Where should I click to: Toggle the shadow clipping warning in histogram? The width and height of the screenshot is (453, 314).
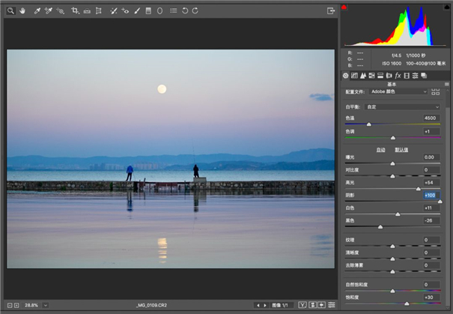click(x=344, y=8)
